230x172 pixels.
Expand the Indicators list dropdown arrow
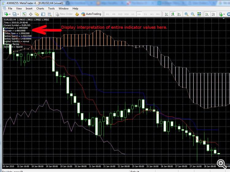point(224,14)
